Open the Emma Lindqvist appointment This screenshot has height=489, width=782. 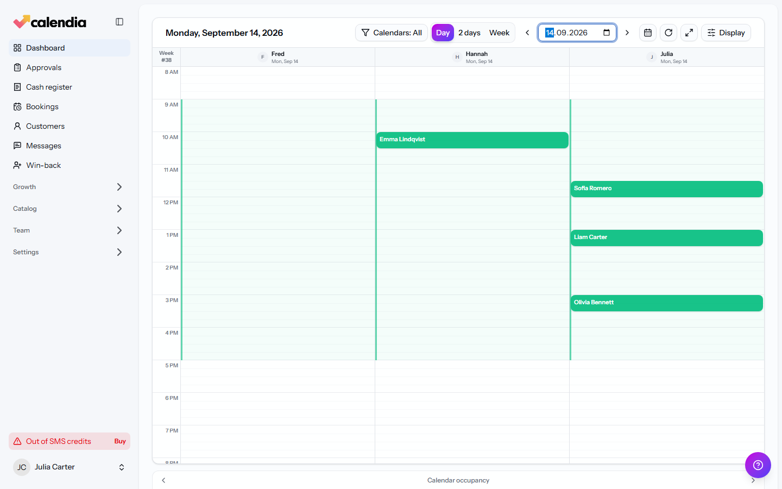(x=472, y=140)
